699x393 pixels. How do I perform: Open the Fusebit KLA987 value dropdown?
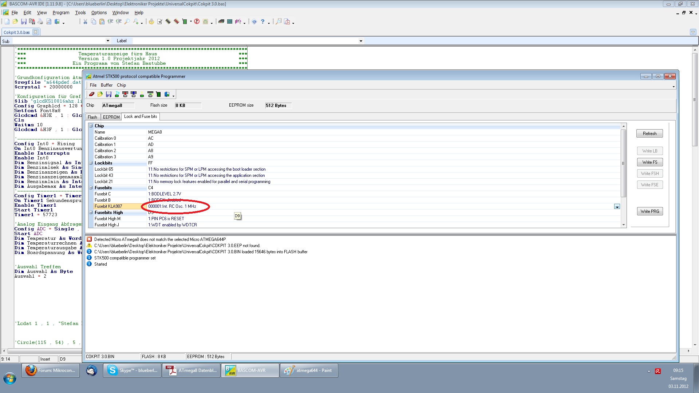click(x=617, y=207)
